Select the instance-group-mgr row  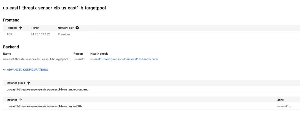tap(48, 90)
